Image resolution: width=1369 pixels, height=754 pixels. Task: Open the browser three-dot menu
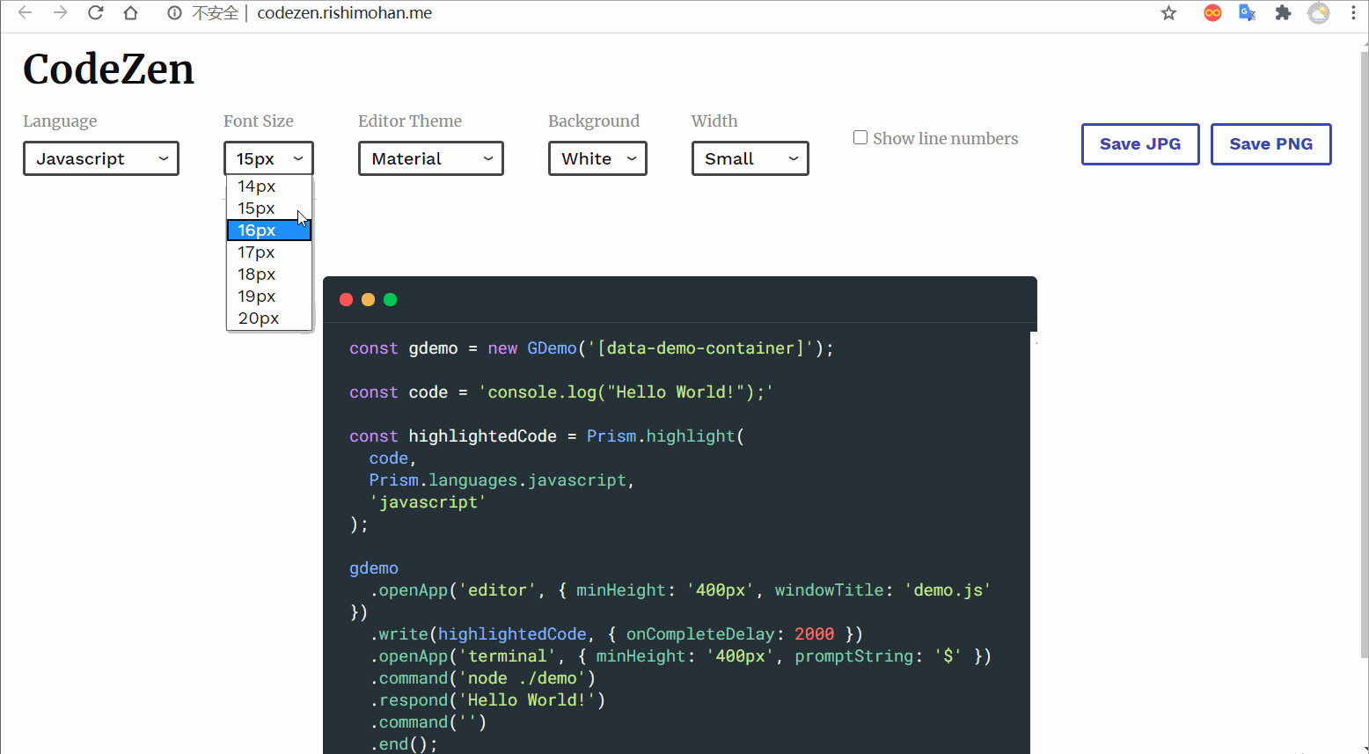coord(1353,13)
